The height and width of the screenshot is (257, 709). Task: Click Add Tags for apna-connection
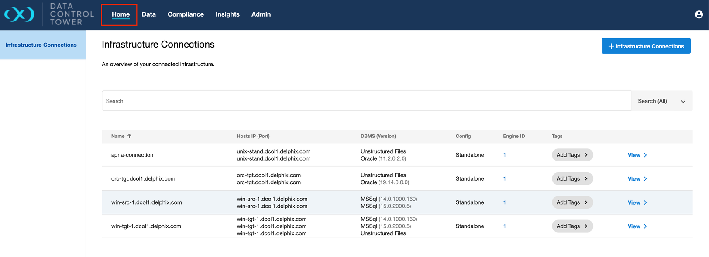click(x=572, y=155)
